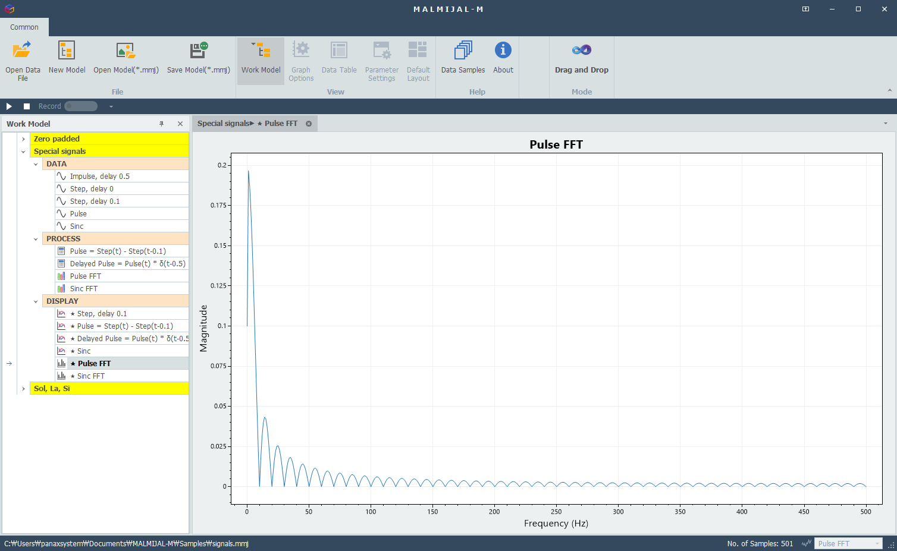The width and height of the screenshot is (897, 551).
Task: Select Pulse = Step(t) - Step(t-0.1) process
Action: tap(122, 251)
